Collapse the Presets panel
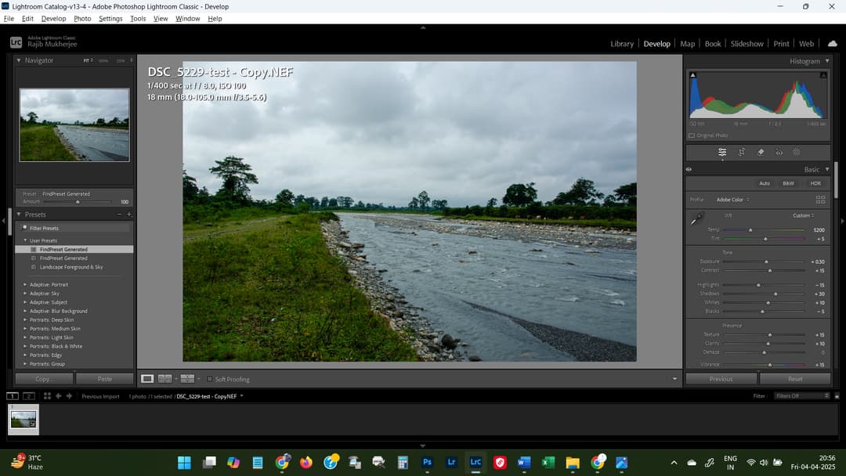 point(19,215)
